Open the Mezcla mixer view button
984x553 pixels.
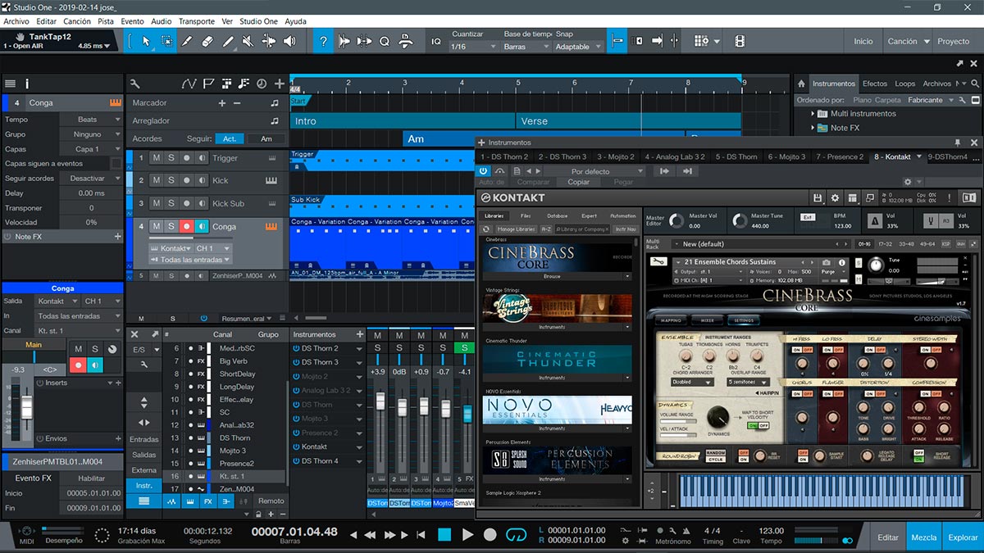click(x=924, y=537)
